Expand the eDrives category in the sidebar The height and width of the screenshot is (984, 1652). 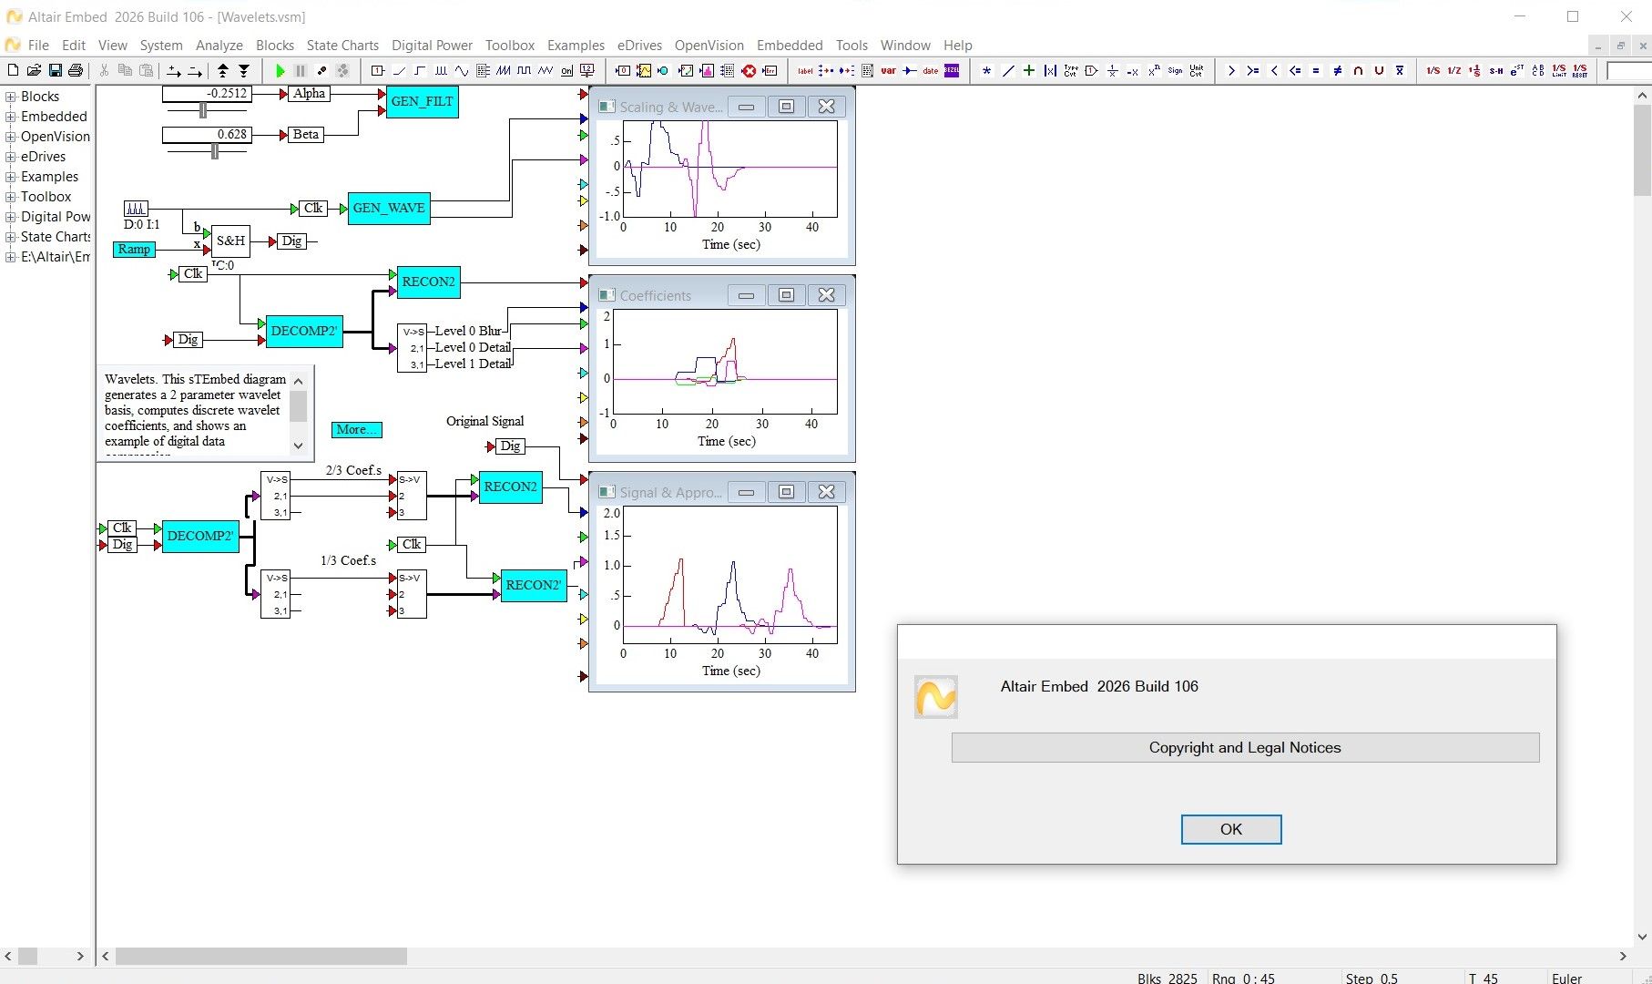click(10, 156)
